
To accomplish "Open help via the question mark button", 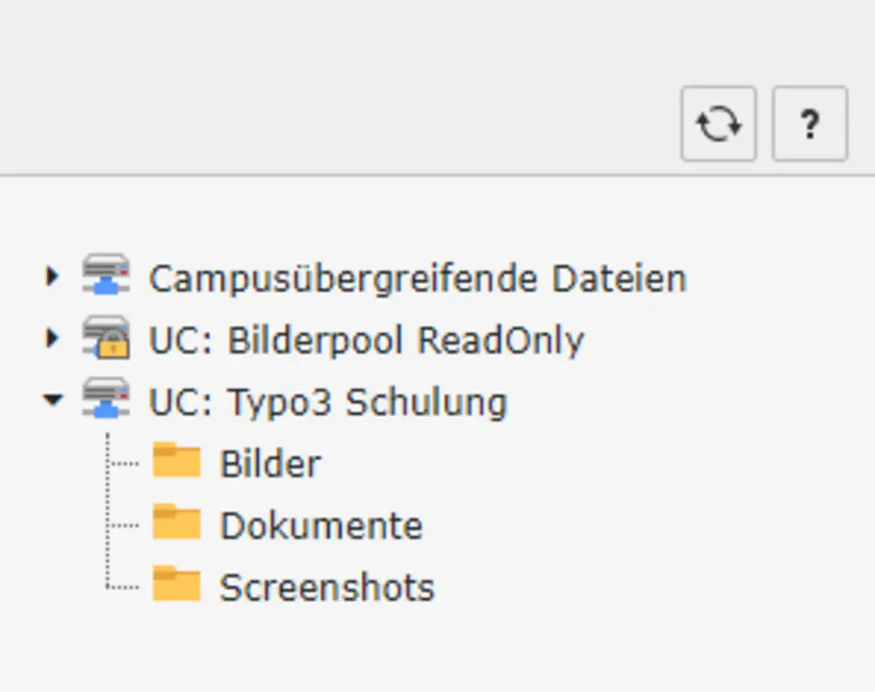I will click(810, 124).
